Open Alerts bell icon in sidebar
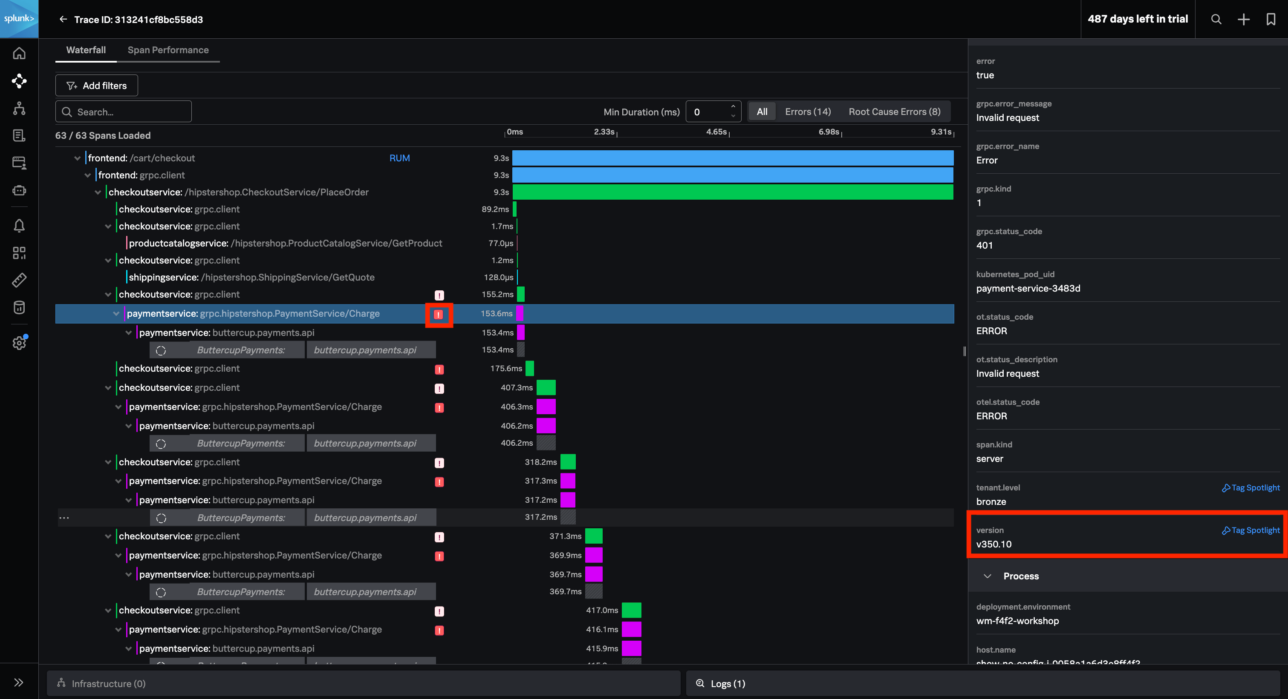Image resolution: width=1288 pixels, height=699 pixels. click(19, 226)
